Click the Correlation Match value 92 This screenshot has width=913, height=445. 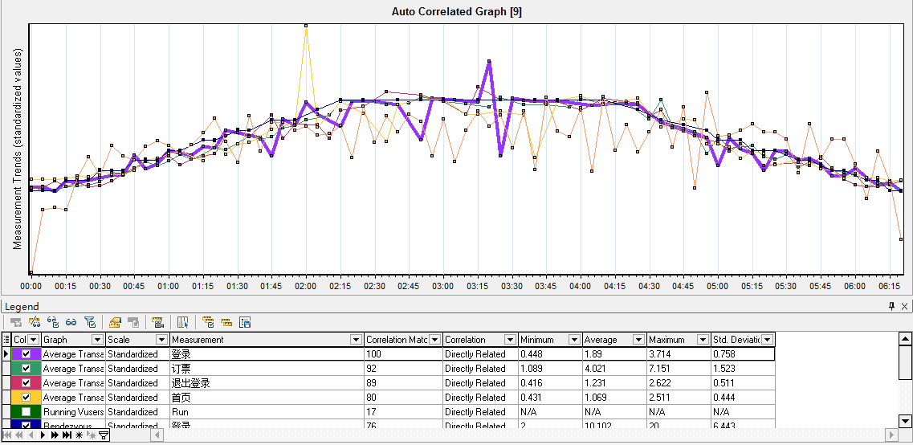pyautogui.click(x=372, y=368)
